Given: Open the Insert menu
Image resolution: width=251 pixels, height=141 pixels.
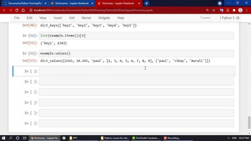Looking at the screenshot, I should click(58, 18).
